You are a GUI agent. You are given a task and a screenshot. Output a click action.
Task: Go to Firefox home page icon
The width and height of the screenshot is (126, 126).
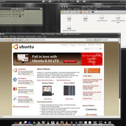[x=16, y=40]
